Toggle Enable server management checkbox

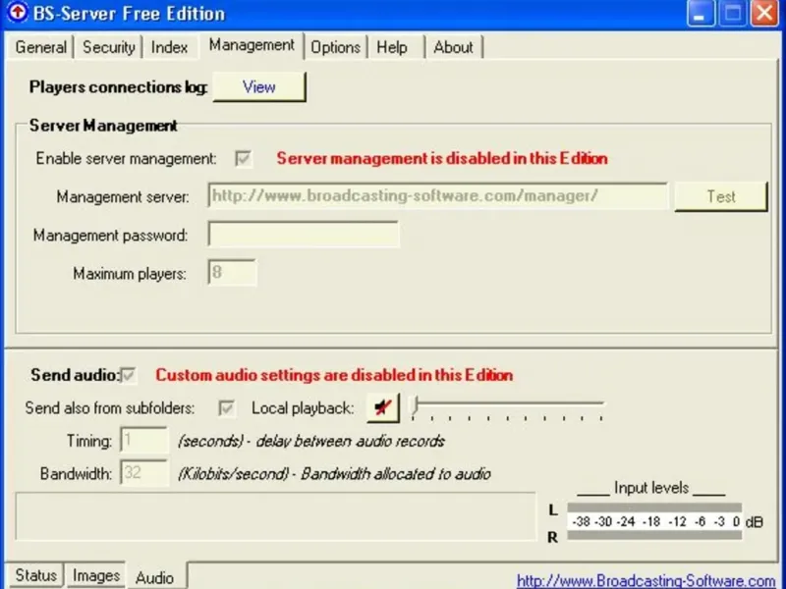click(243, 159)
